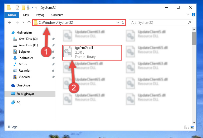
Task: Select the igxfrm2x.dll file
Action: coord(92,53)
